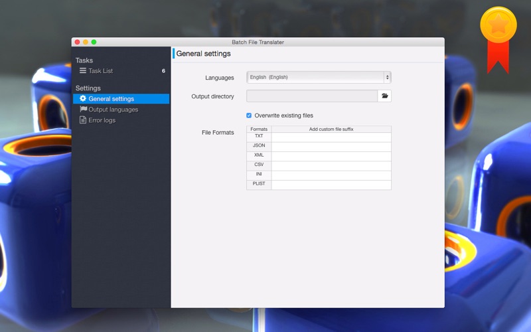531x332 pixels.
Task: Click the JSON format row label
Action: [259, 145]
